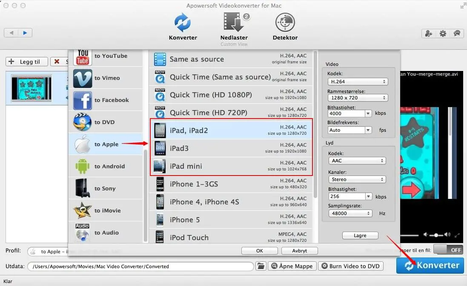The image size is (467, 286).
Task: Click the blue Konverter button
Action: [430, 266]
